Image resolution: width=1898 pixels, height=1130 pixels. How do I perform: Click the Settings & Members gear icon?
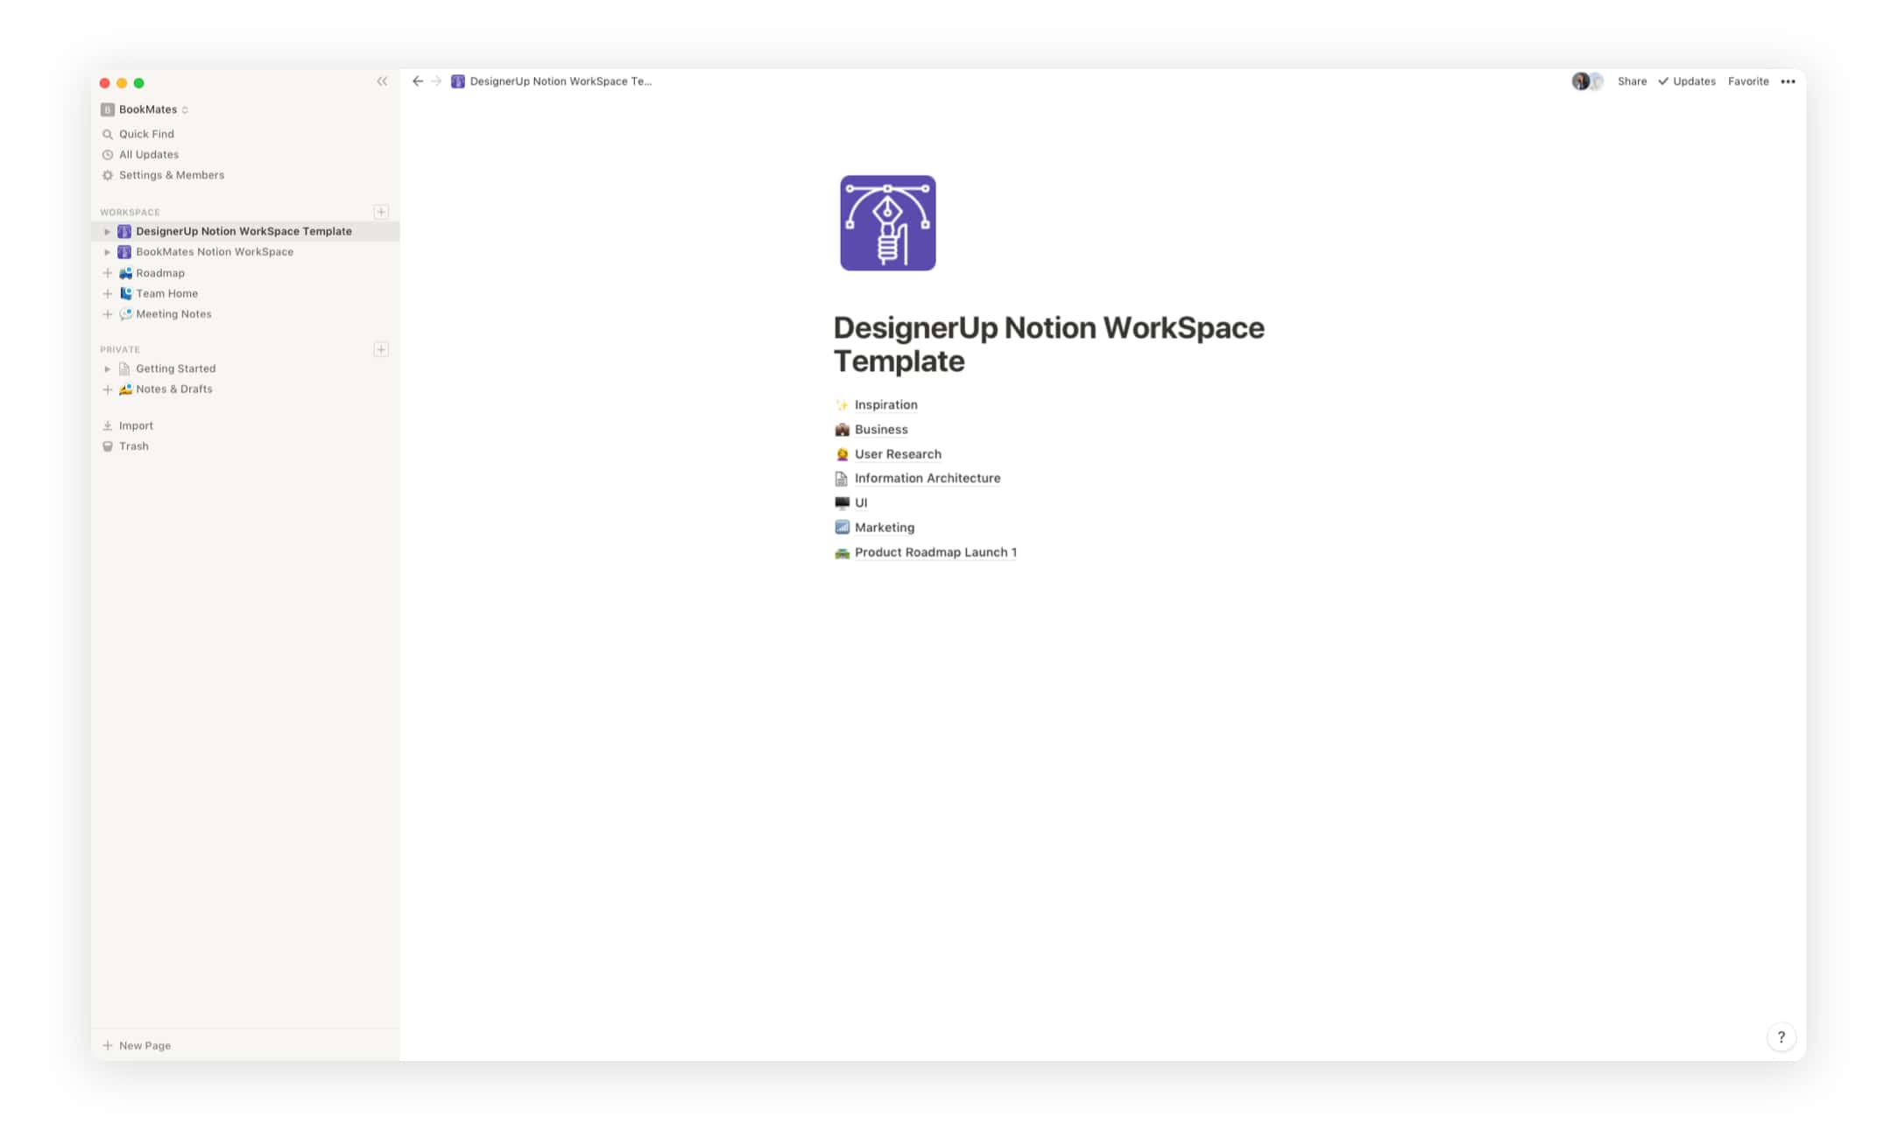tap(108, 175)
